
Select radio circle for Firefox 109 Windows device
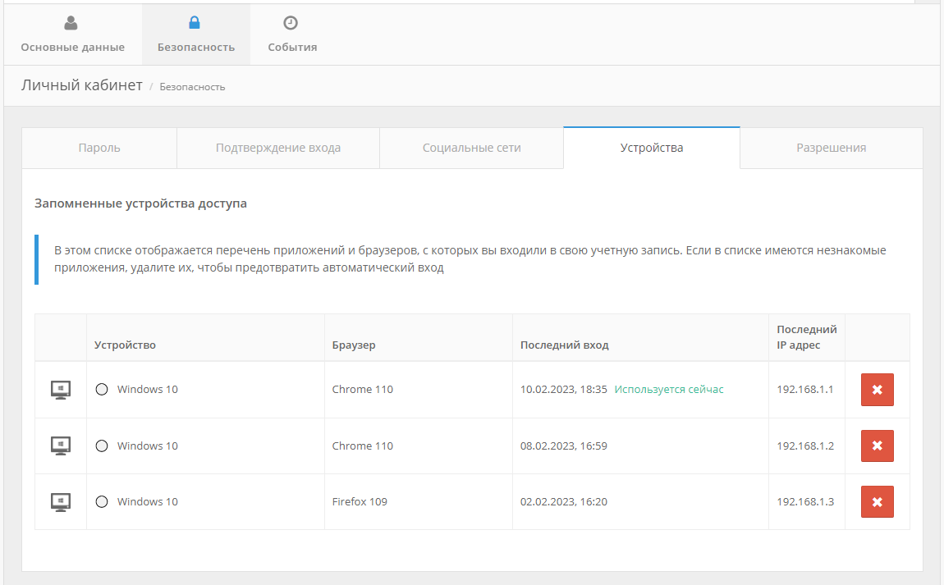point(102,501)
